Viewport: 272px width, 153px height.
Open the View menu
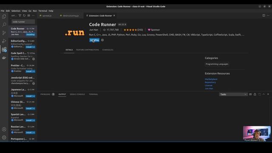[24, 11]
